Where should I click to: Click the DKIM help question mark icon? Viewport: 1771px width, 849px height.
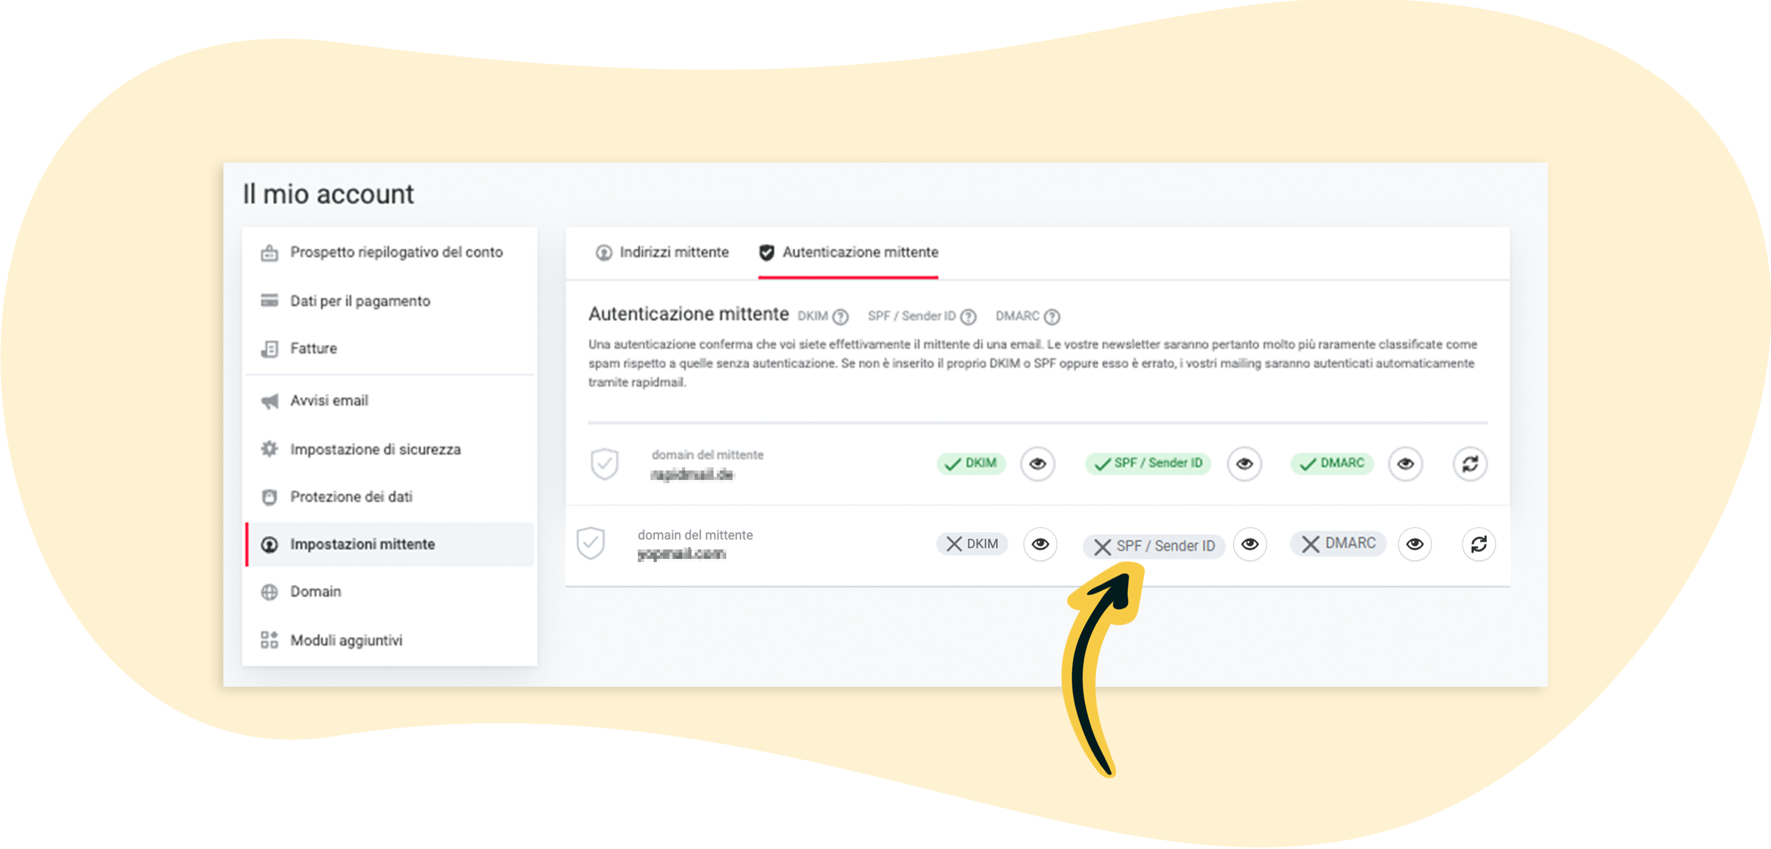coord(840,316)
